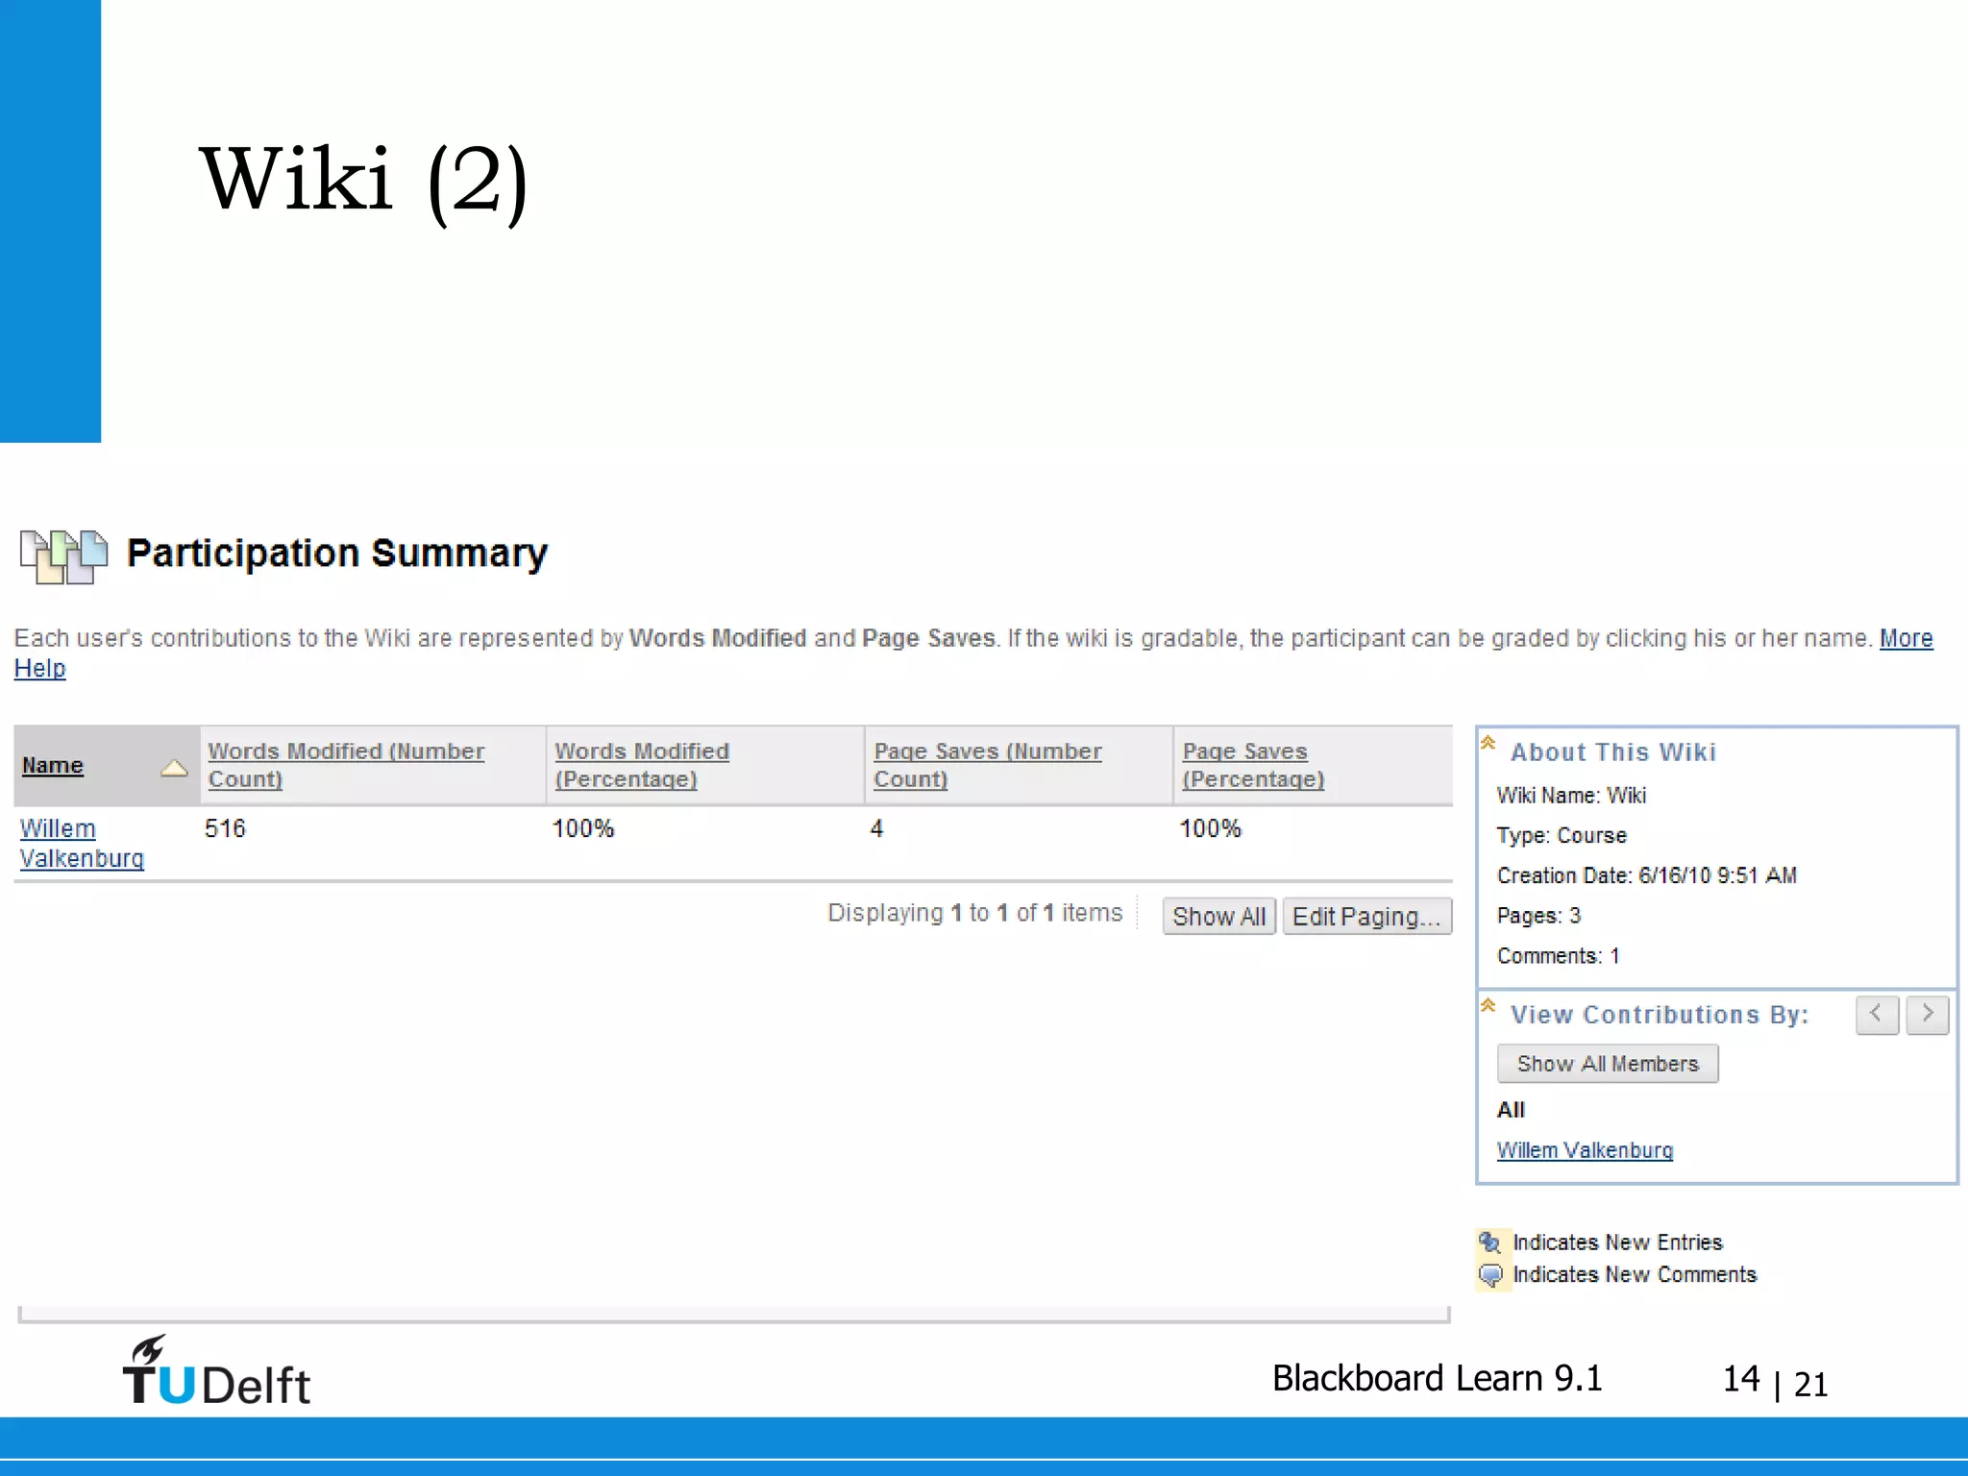Collapse the About This Wiki panel
1968x1476 pixels.
pyautogui.click(x=1488, y=743)
